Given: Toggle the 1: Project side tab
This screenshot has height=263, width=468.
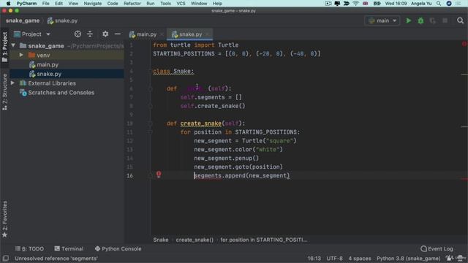Looking at the screenshot, I should pyautogui.click(x=4, y=47).
